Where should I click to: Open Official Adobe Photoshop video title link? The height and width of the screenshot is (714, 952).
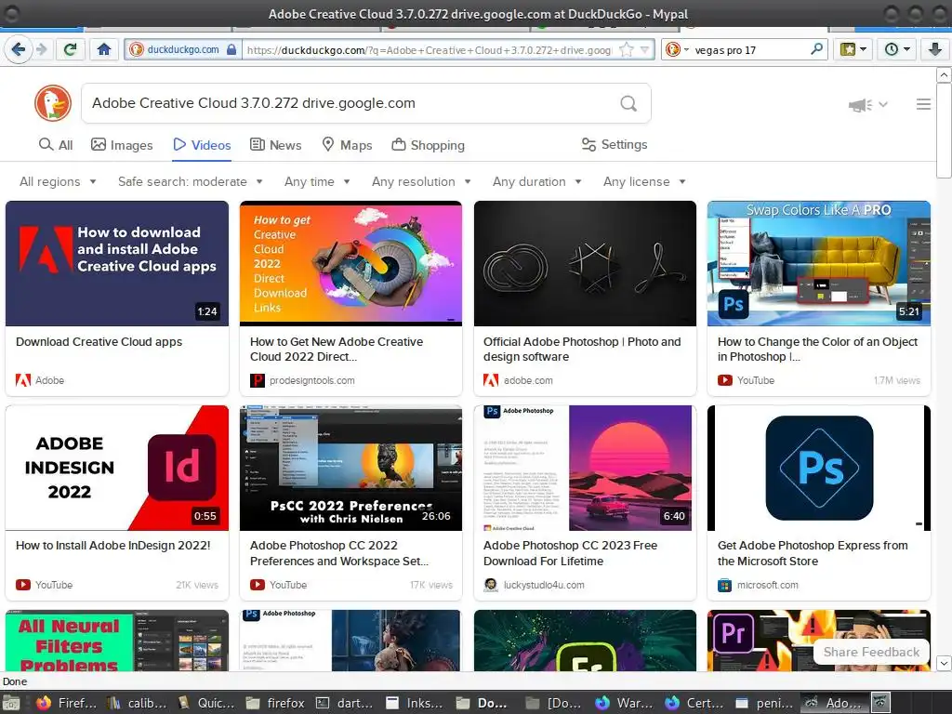pos(582,350)
